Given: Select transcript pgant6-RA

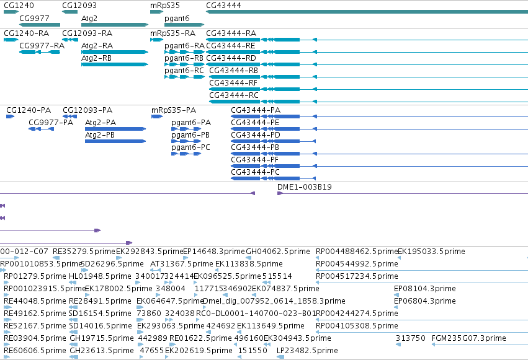Looking at the screenshot, I should click(184, 45).
